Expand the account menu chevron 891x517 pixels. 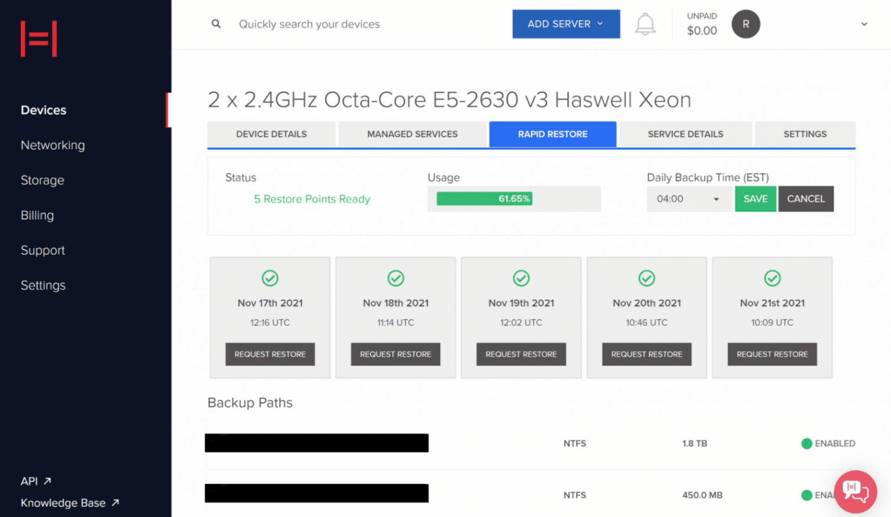[x=864, y=24]
